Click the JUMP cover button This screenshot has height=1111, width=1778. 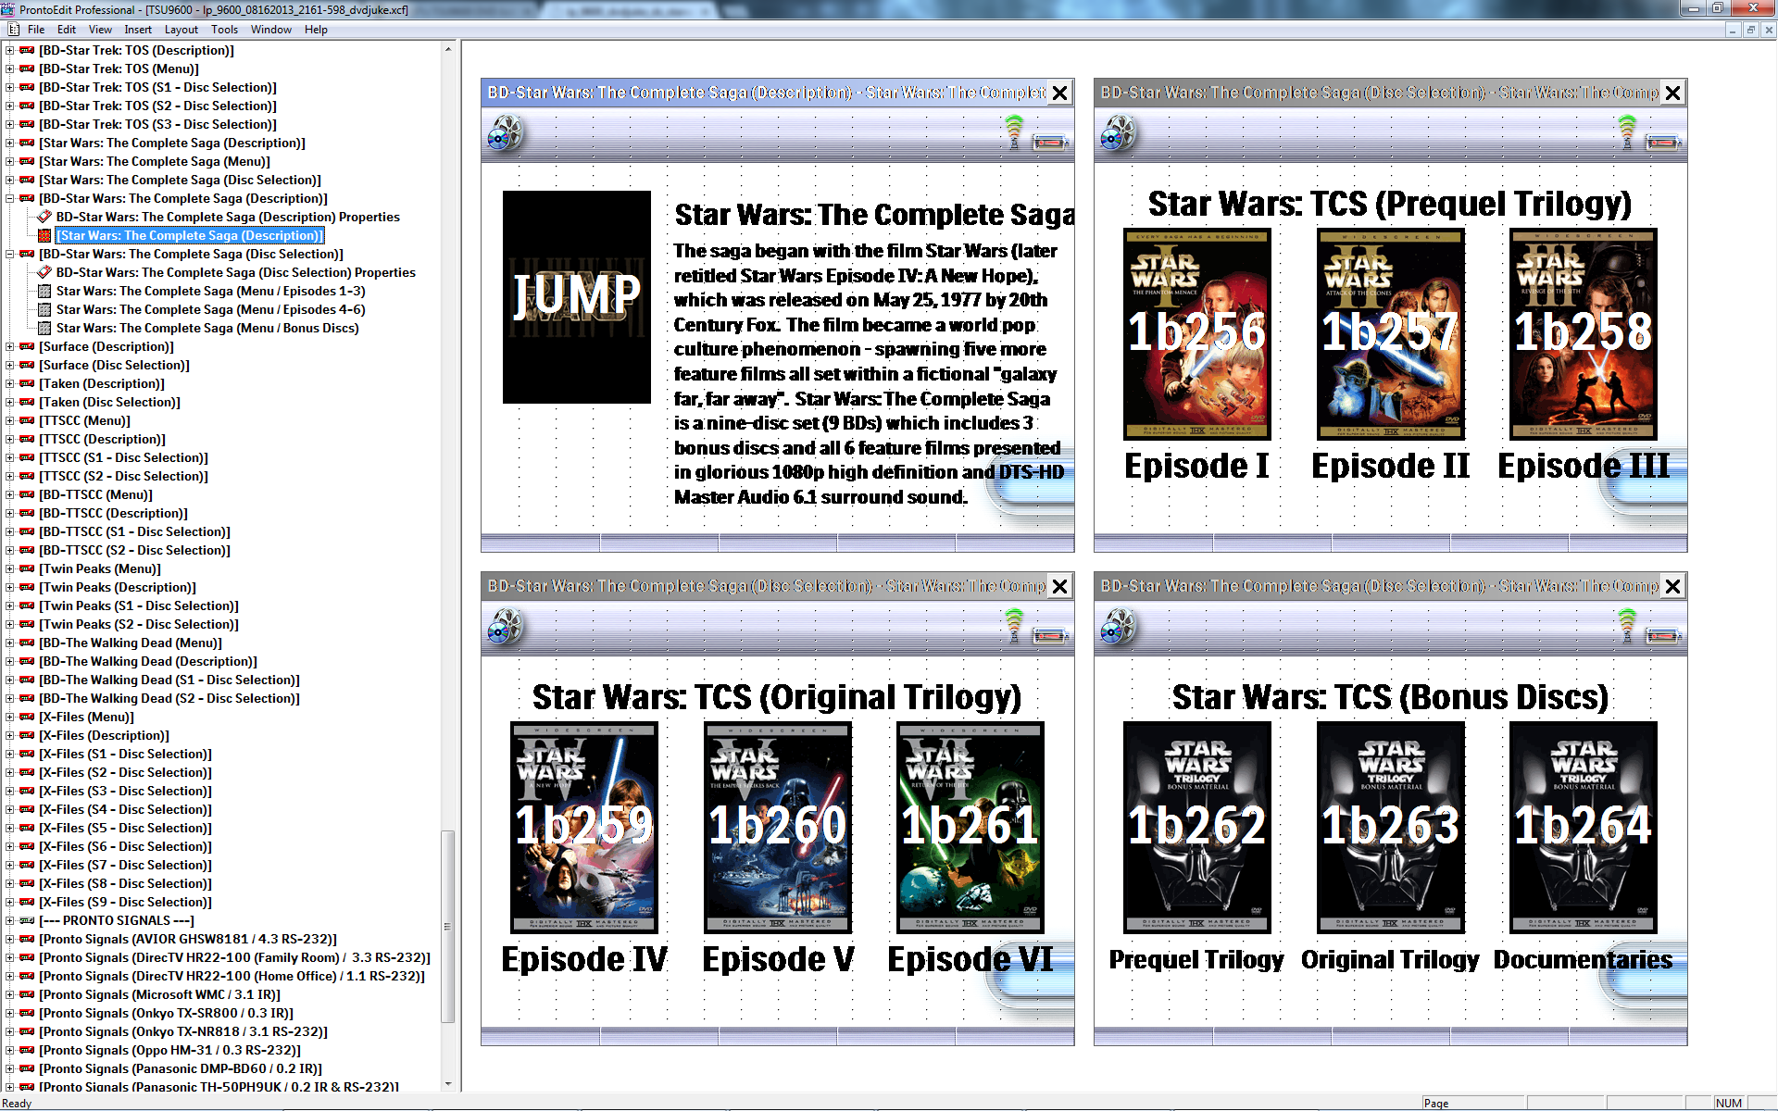coord(577,297)
